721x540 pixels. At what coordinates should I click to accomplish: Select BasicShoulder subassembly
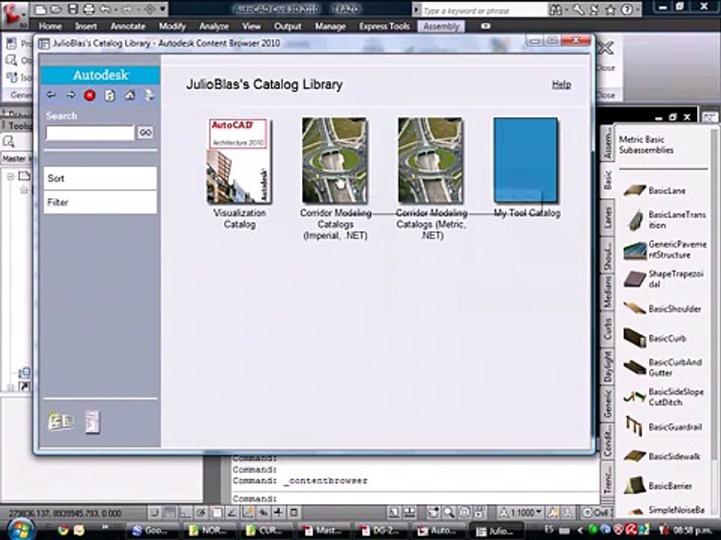pyautogui.click(x=662, y=308)
